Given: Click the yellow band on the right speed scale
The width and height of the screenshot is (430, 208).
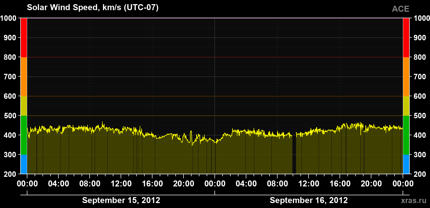Looking at the screenshot, I should pos(406,106).
